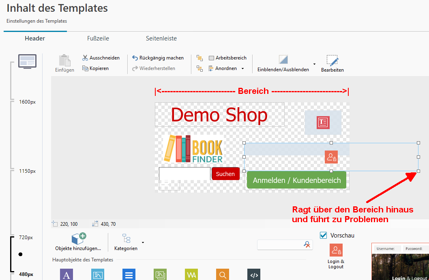Click the green Anmelden / Kundenbereich button

tap(296, 180)
